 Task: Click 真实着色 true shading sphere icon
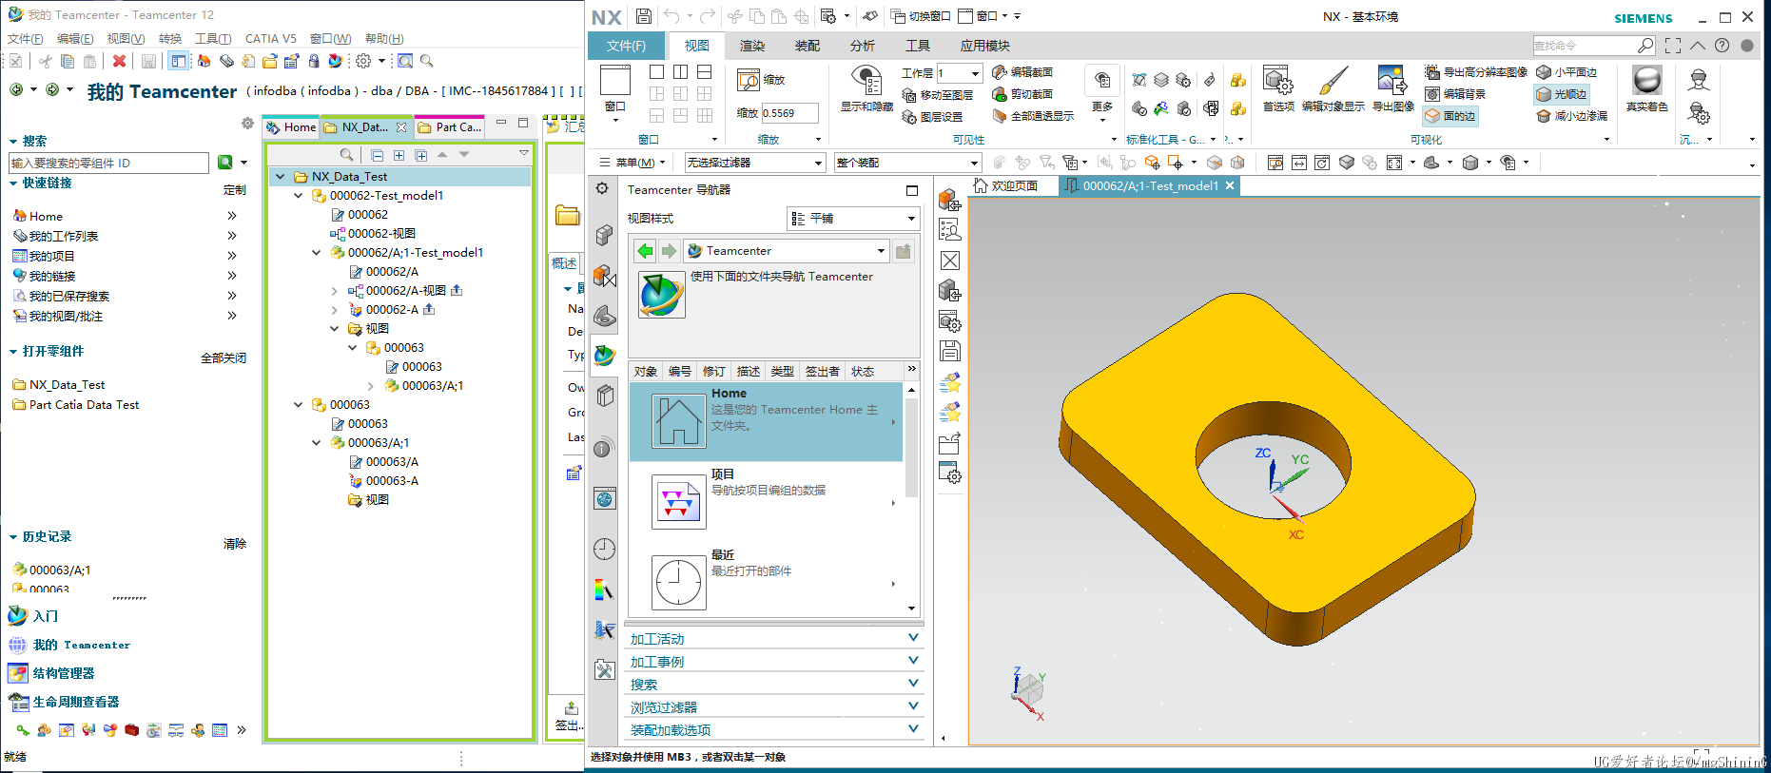[x=1646, y=80]
